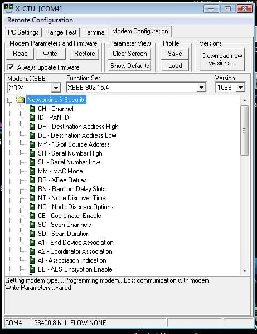257x334 pixels.
Task: Maximize the X-CTU window
Action: pyautogui.click(x=227, y=9)
